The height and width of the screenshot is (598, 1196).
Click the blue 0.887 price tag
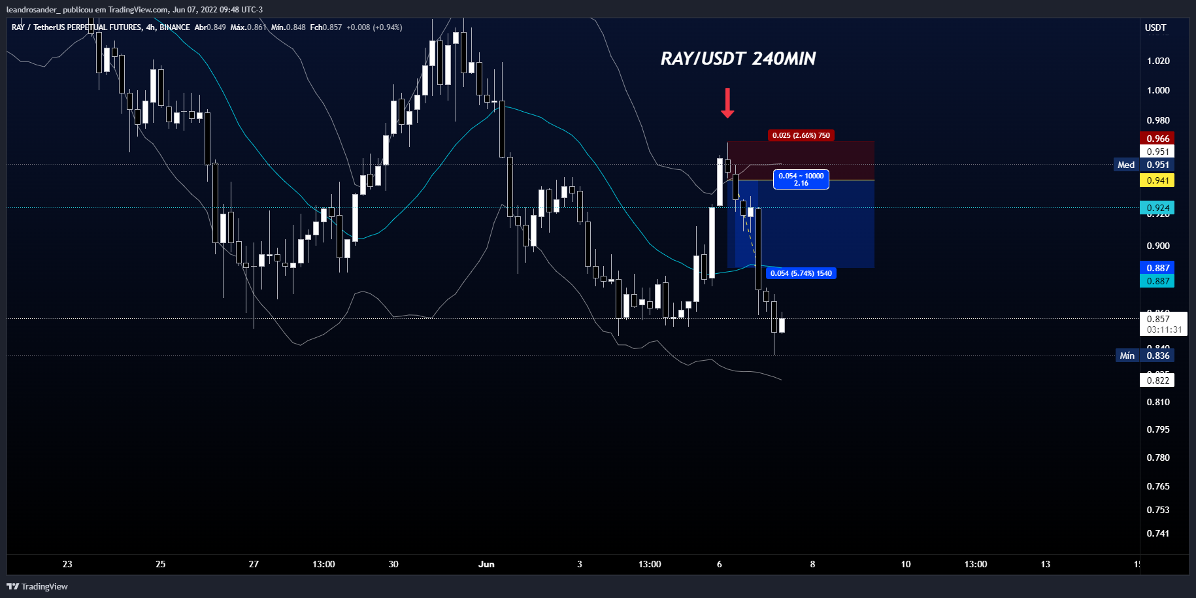pos(1157,268)
